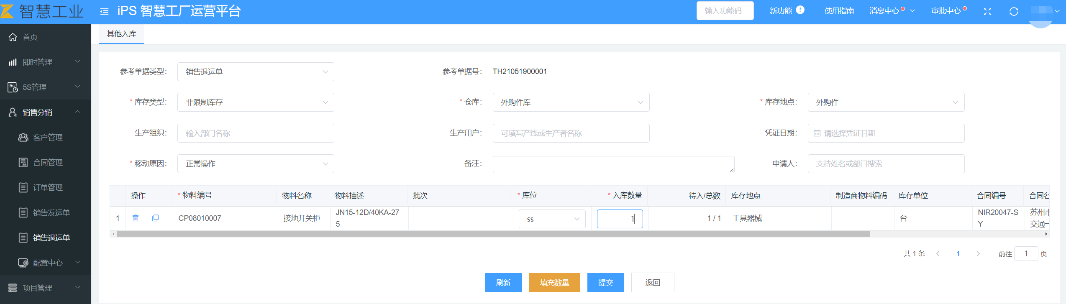This screenshot has width=1066, height=304.
Task: Click the new feature exclamation icon
Action: tap(800, 10)
